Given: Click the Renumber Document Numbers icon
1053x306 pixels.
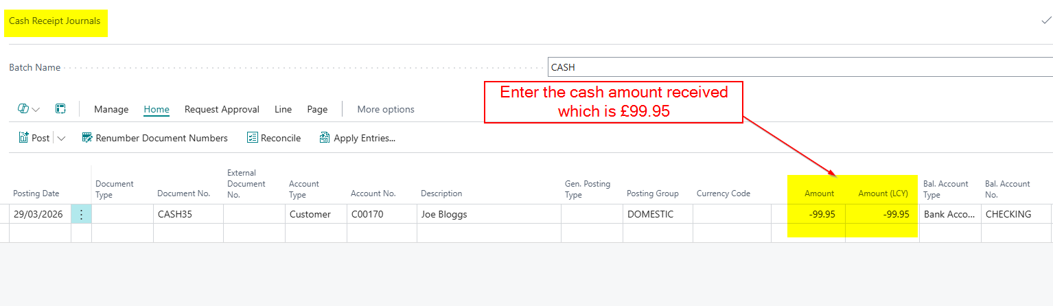Looking at the screenshot, I should point(87,138).
